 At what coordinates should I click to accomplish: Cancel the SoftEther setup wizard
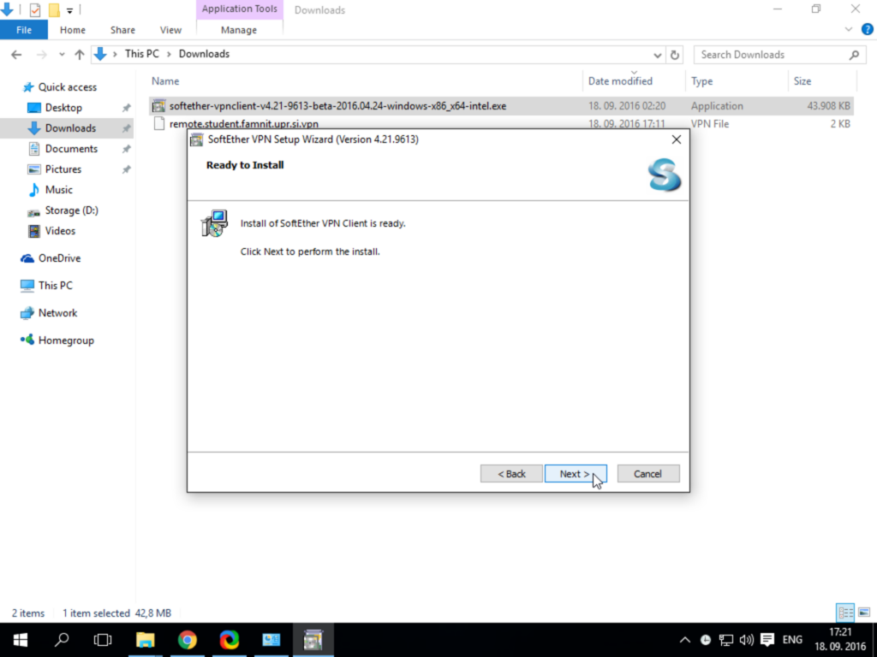[x=648, y=474]
